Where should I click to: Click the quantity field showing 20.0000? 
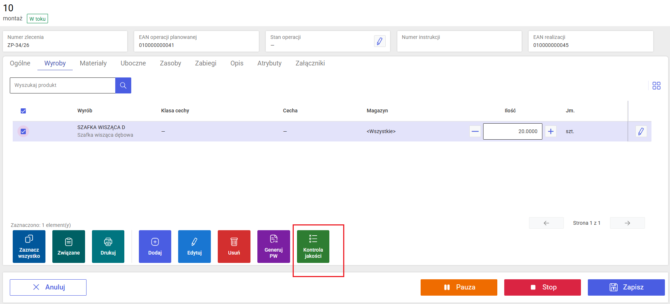pyautogui.click(x=513, y=131)
